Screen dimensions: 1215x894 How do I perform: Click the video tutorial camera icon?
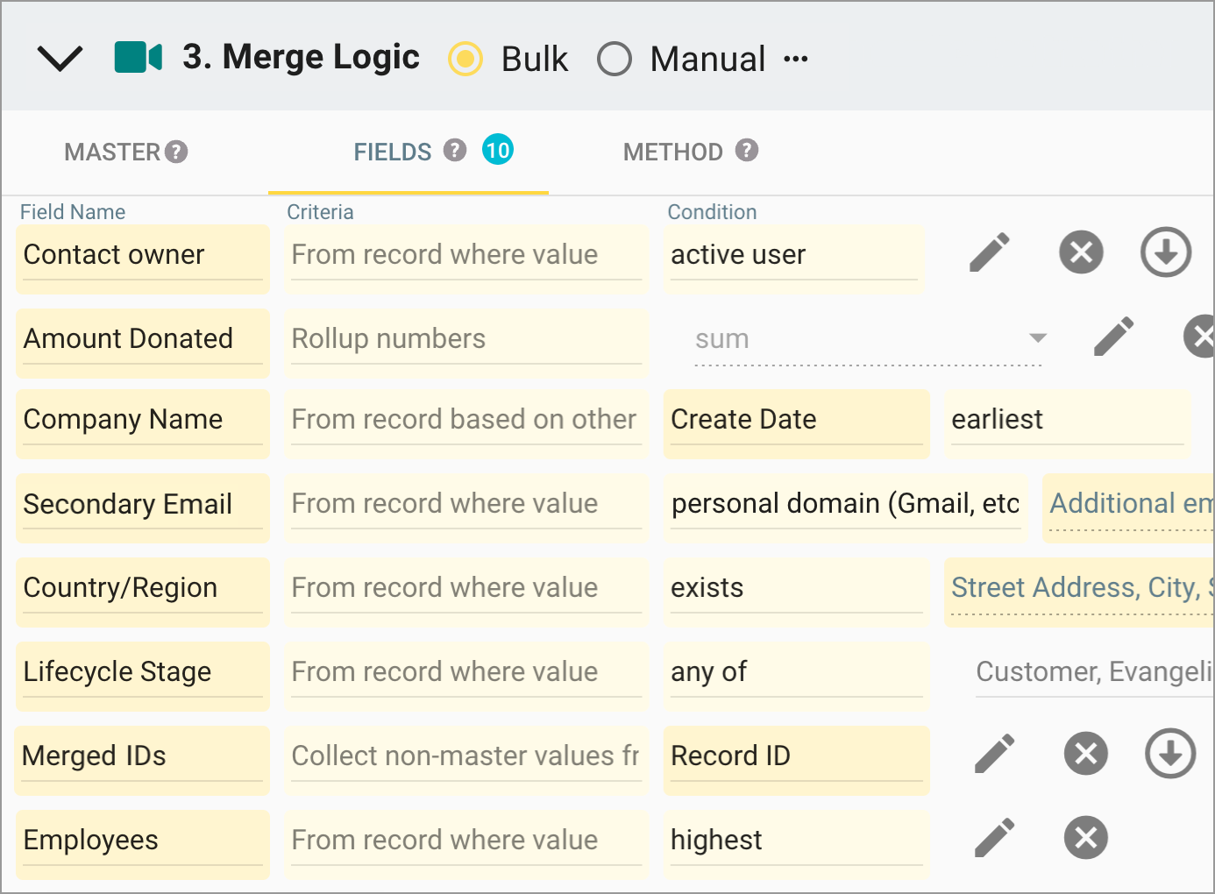coord(137,57)
